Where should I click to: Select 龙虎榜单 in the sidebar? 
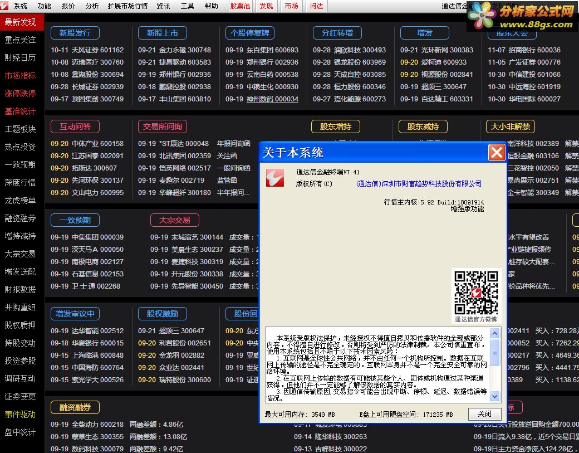[x=20, y=200]
